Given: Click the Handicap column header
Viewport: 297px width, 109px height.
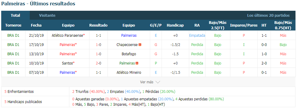Looking at the screenshot, I should point(175,25).
